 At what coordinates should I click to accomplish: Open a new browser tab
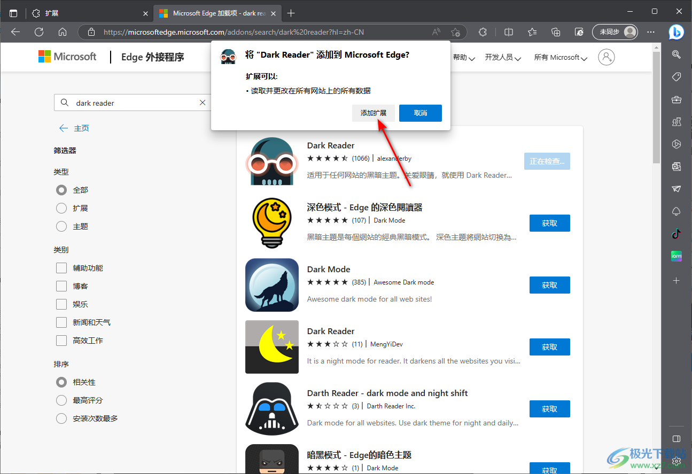(x=291, y=13)
